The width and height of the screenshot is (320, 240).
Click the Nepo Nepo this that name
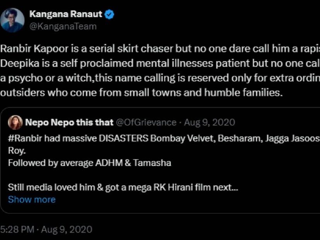pos(69,122)
